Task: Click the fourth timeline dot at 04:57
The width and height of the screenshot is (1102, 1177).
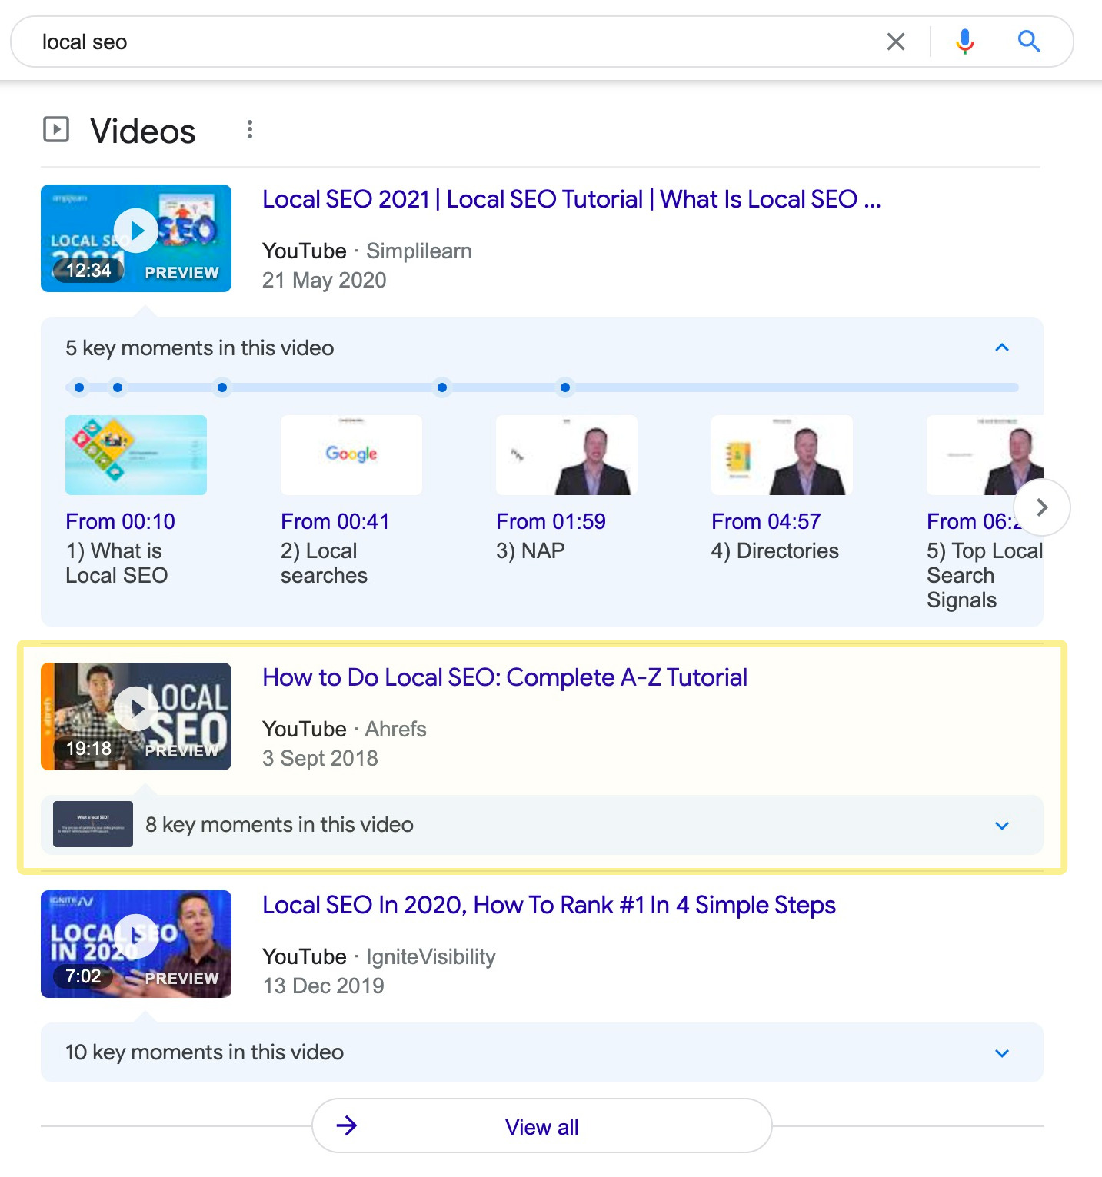Action: click(442, 387)
